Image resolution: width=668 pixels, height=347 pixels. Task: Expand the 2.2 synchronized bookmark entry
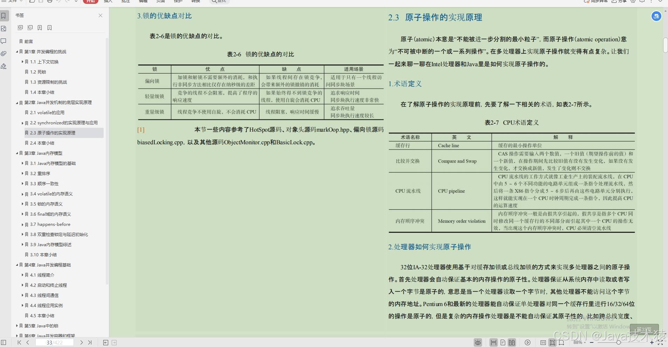point(22,123)
